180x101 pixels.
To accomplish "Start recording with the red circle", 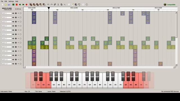I will [x=26, y=4].
